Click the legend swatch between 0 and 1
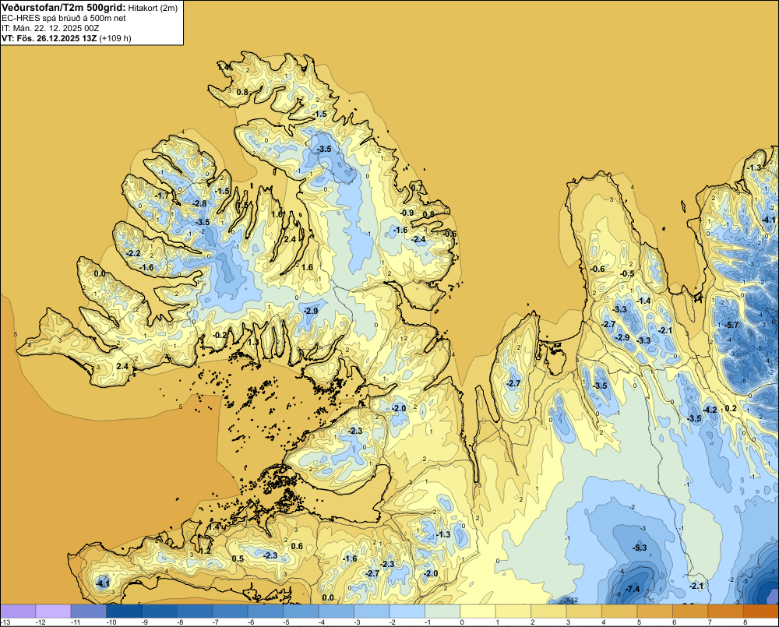This screenshot has height=627, width=779. (478, 611)
